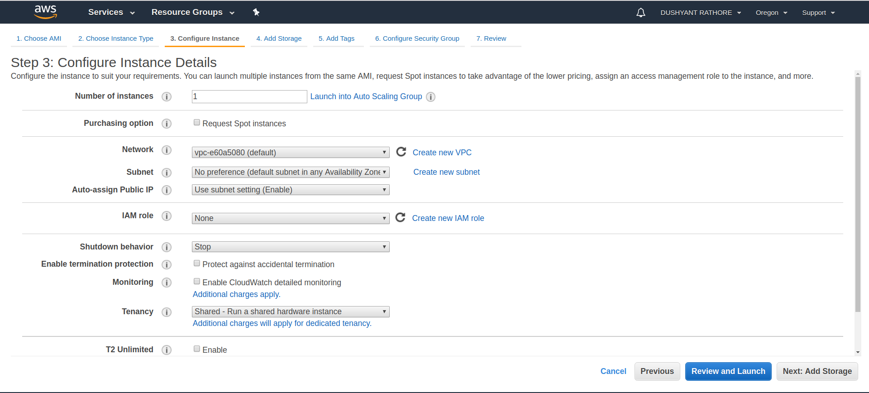
Task: Click the scrollbar down arrow
Action: click(x=858, y=352)
